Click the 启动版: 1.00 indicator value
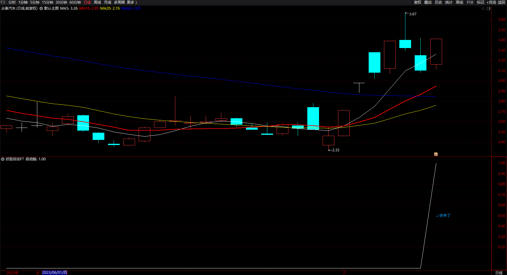507x275 pixels. click(36, 159)
